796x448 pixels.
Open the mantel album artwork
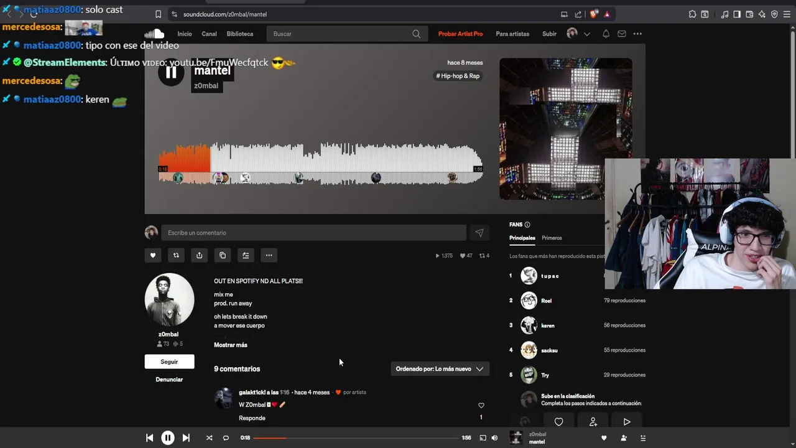click(x=565, y=129)
